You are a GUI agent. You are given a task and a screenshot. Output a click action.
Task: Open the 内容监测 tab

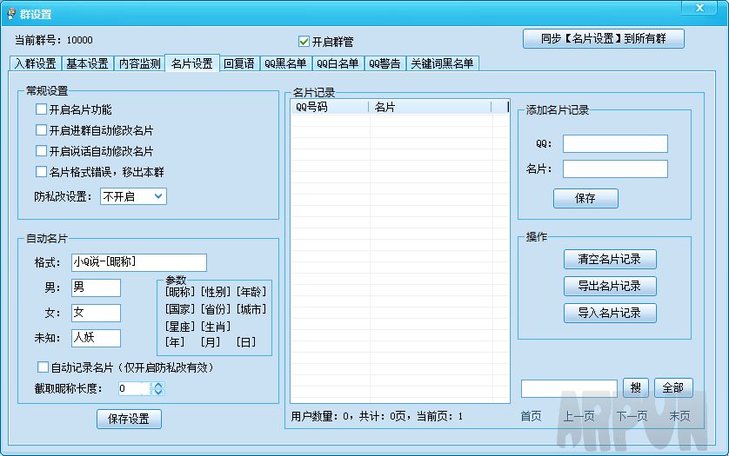pos(138,63)
